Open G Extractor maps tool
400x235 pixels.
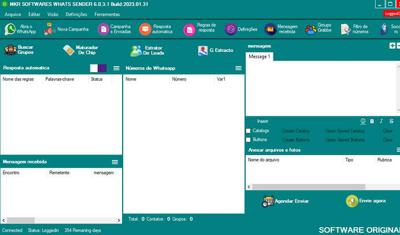point(216,51)
